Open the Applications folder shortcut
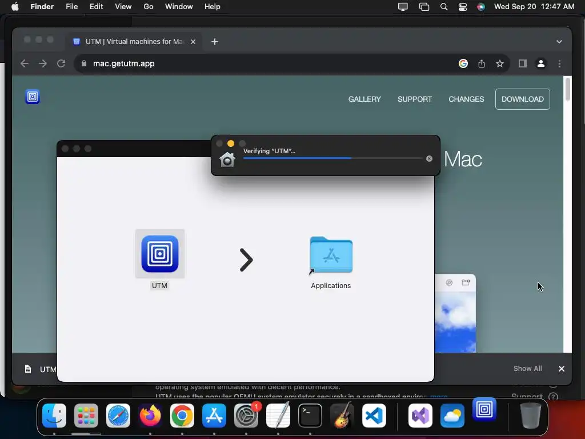The height and width of the screenshot is (439, 585). (x=331, y=256)
